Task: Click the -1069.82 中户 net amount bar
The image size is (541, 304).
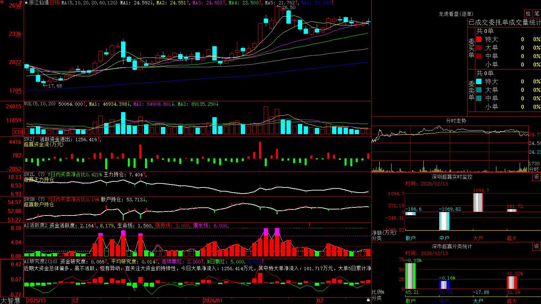Action: [444, 221]
